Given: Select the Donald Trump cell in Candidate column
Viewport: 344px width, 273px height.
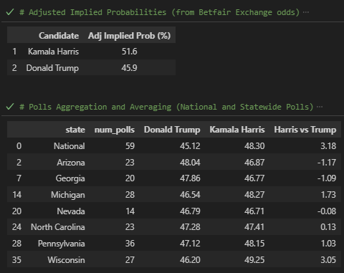Looking at the screenshot, I should click(52, 68).
